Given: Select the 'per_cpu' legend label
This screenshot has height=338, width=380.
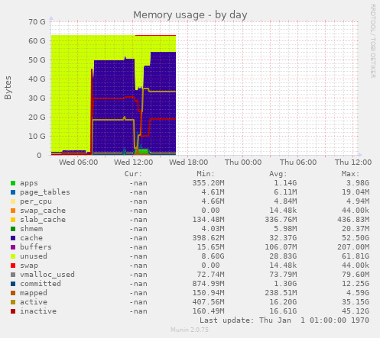Looking at the screenshot, I should click(x=36, y=201).
